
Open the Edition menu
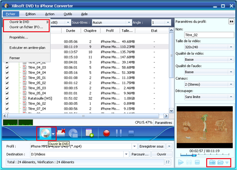pos(30,14)
